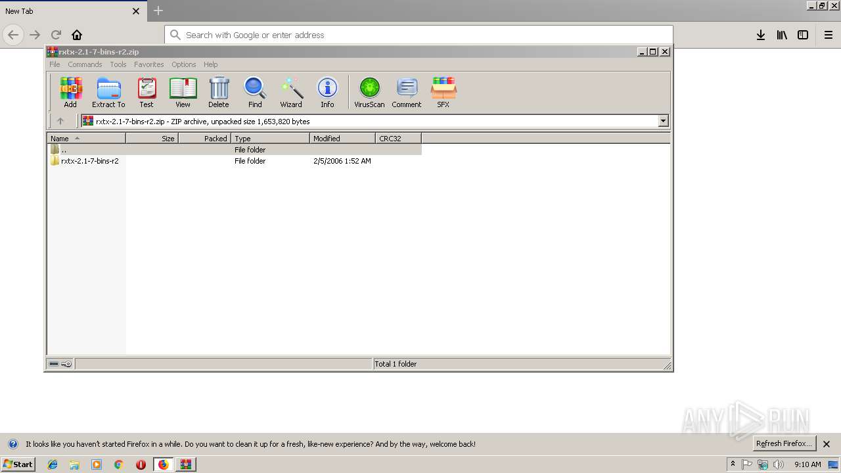
Task: Click the Add archive toolbar icon
Action: coord(70,92)
